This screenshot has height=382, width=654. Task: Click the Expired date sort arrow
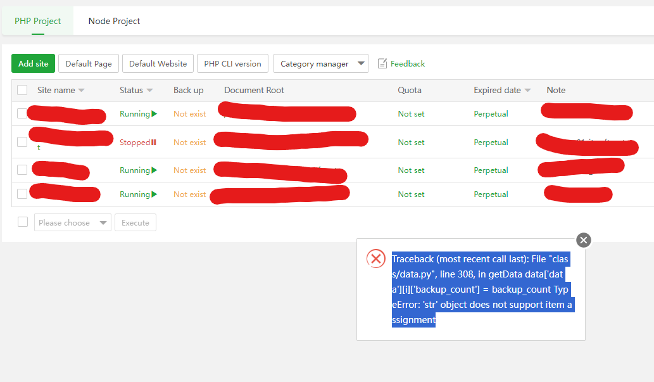coord(529,90)
